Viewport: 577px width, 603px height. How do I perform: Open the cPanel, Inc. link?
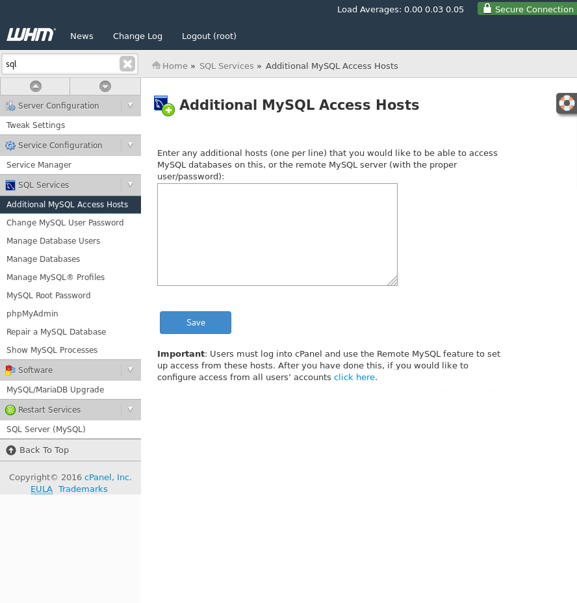[108, 477]
